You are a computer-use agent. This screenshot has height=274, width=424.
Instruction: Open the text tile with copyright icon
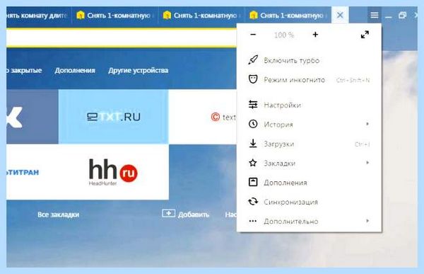(x=203, y=117)
